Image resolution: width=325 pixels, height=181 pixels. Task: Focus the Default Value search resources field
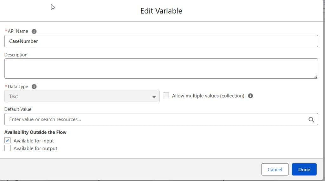[x=161, y=119]
